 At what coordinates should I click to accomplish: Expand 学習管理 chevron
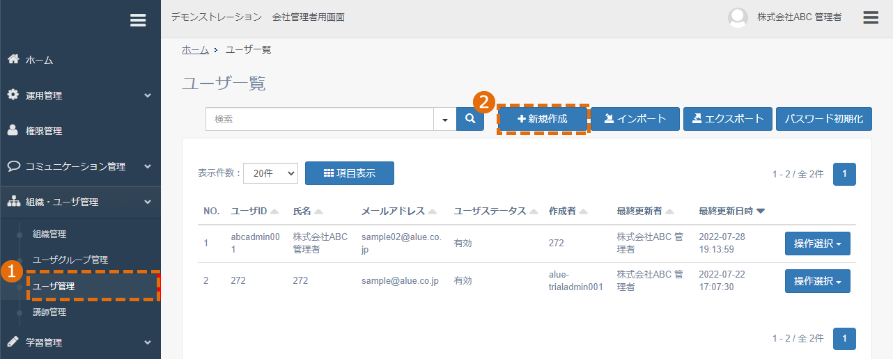pyautogui.click(x=148, y=342)
